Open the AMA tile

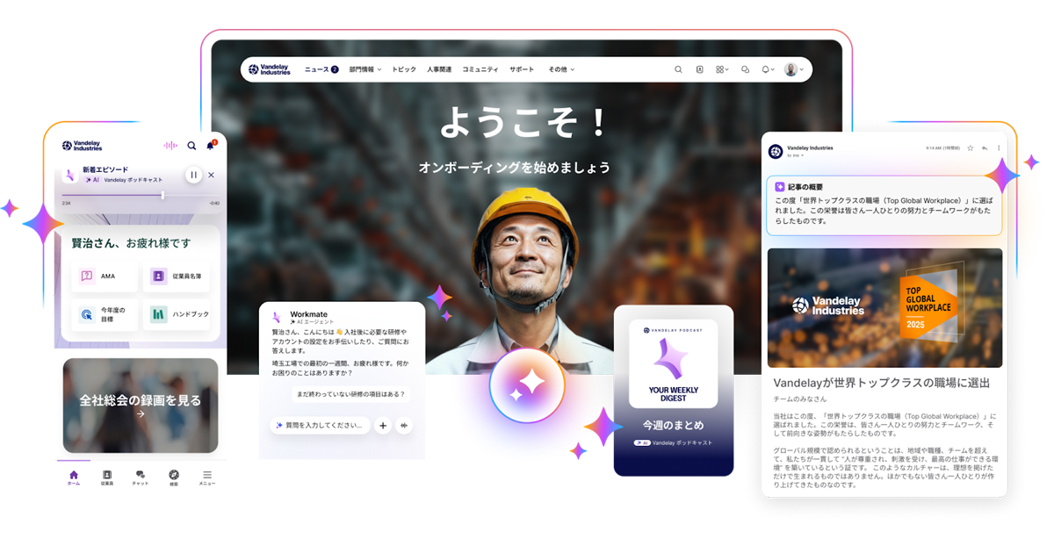[105, 276]
